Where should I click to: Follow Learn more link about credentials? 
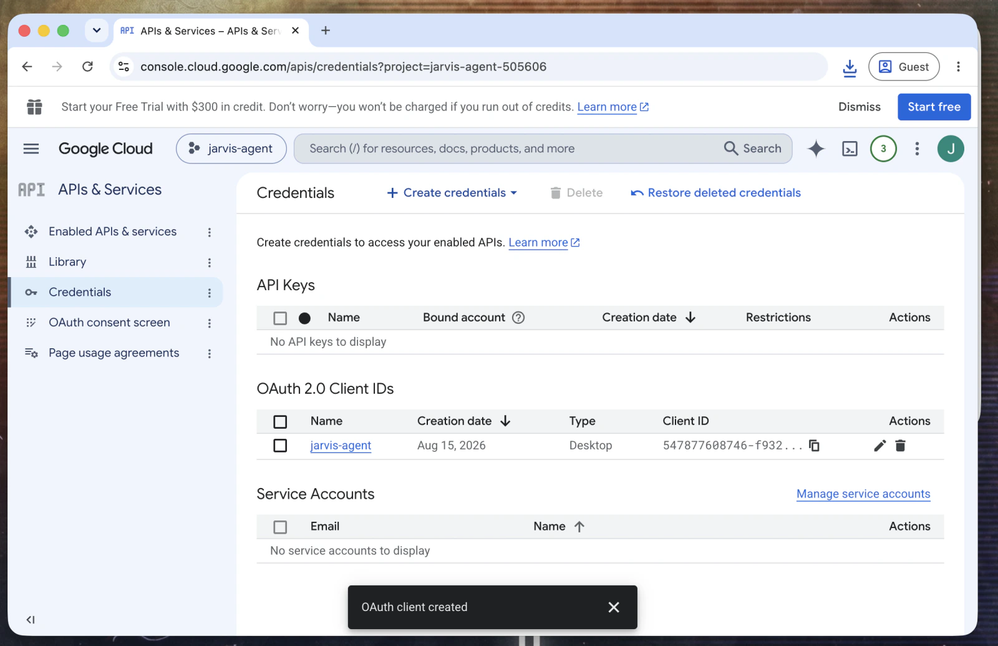click(x=544, y=242)
